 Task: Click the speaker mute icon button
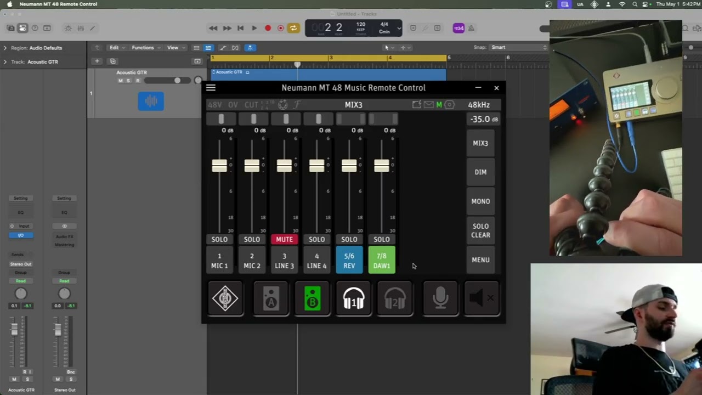coord(482,298)
